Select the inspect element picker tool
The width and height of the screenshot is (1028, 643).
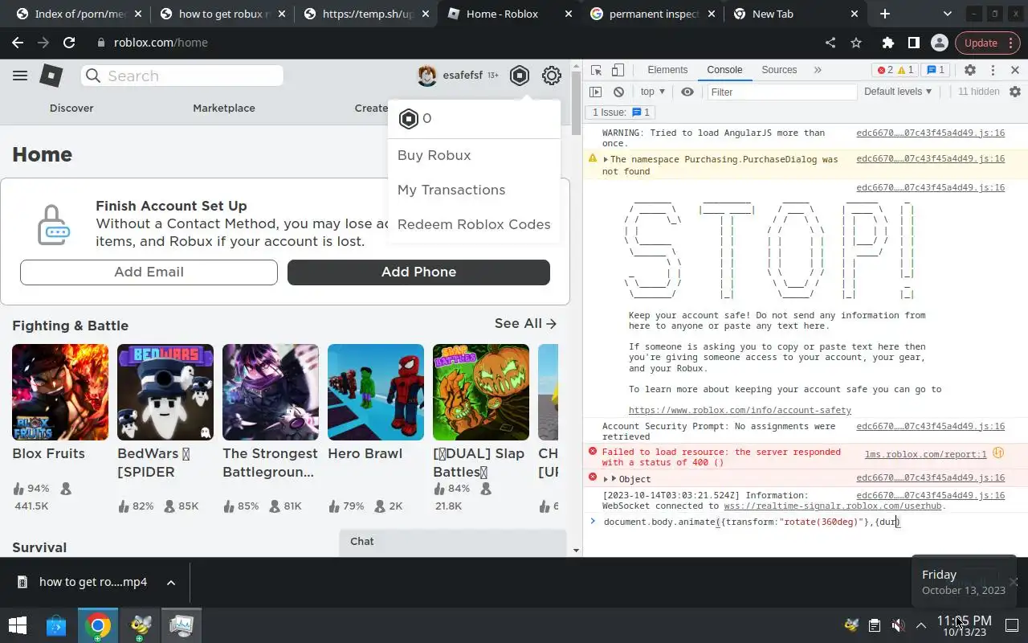click(596, 70)
